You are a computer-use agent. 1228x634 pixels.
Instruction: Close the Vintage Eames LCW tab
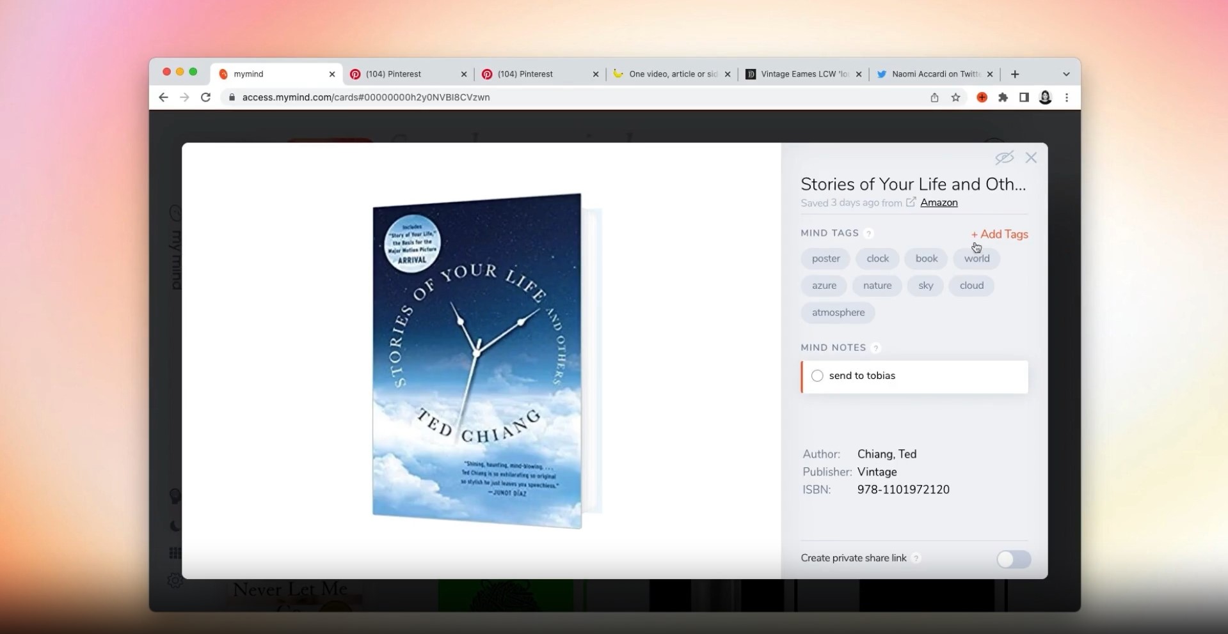[x=859, y=74]
